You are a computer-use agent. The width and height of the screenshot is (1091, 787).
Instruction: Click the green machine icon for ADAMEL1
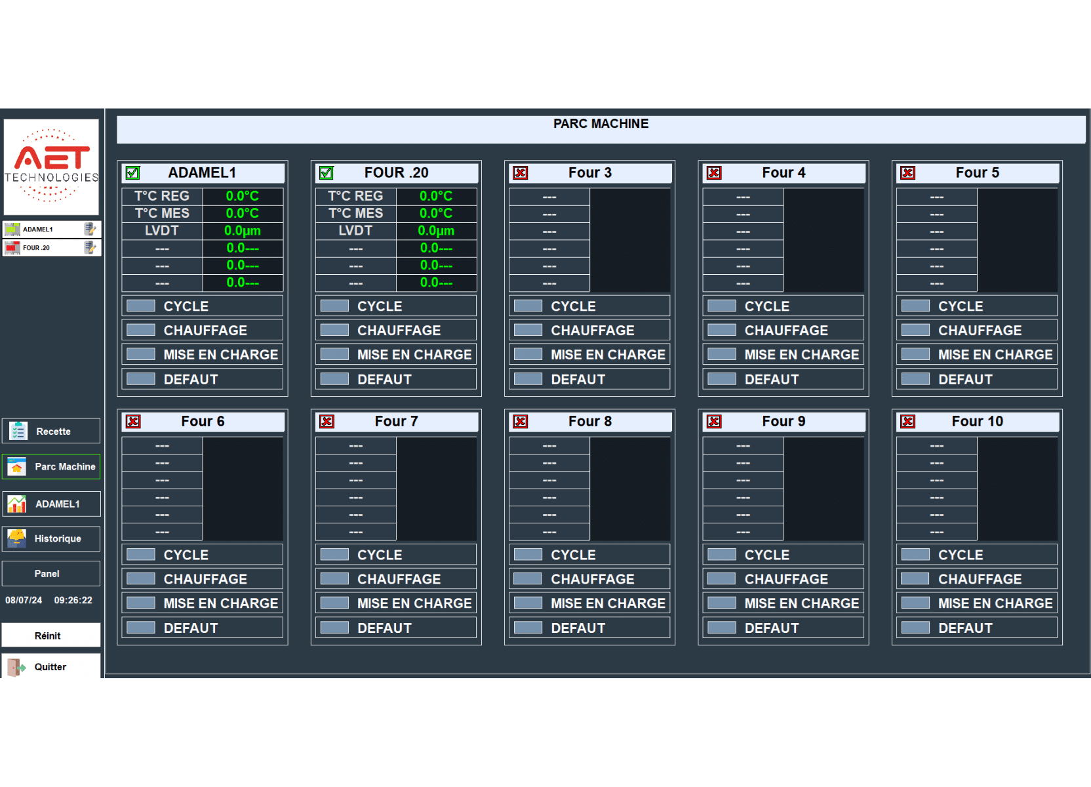click(12, 229)
